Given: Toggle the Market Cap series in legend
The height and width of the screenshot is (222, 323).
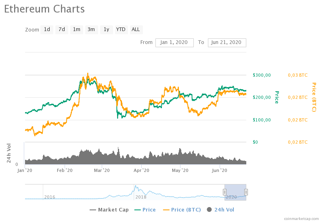Looking at the screenshot, I should 109,210.
